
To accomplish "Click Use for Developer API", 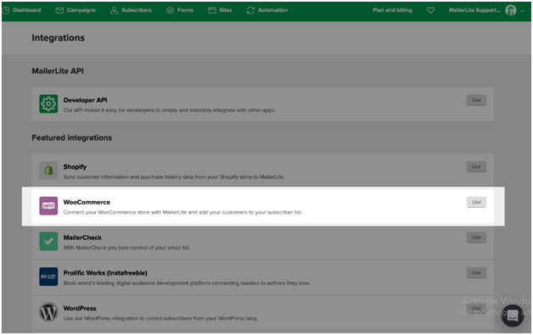I will click(476, 100).
